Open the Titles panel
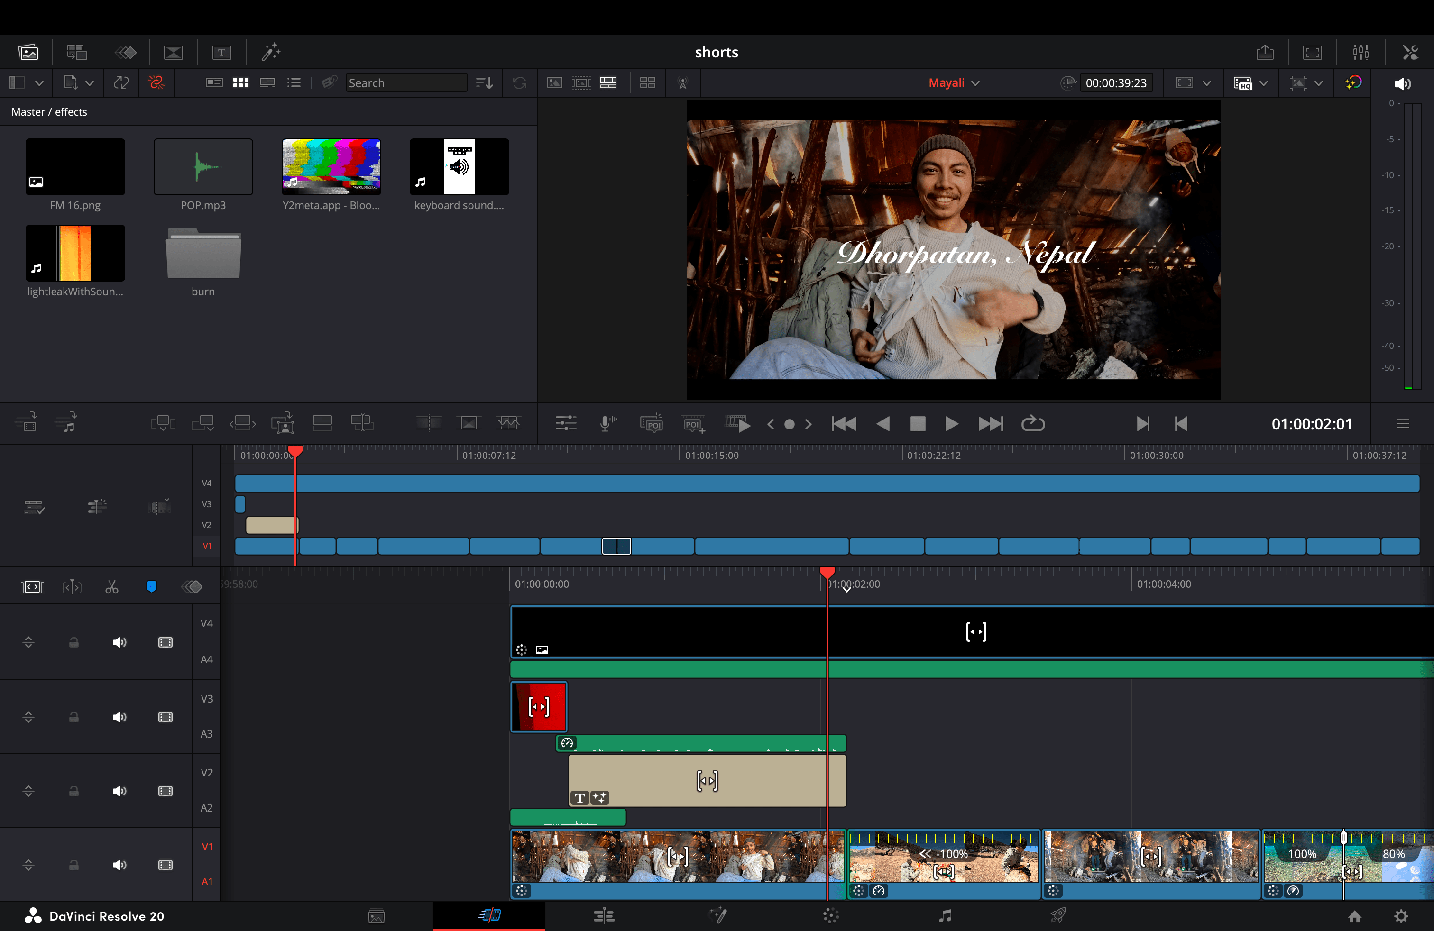This screenshot has width=1434, height=931. point(222,53)
